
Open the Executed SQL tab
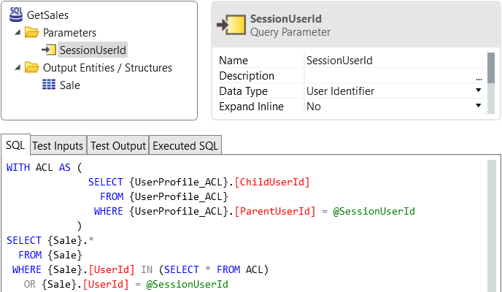click(185, 146)
